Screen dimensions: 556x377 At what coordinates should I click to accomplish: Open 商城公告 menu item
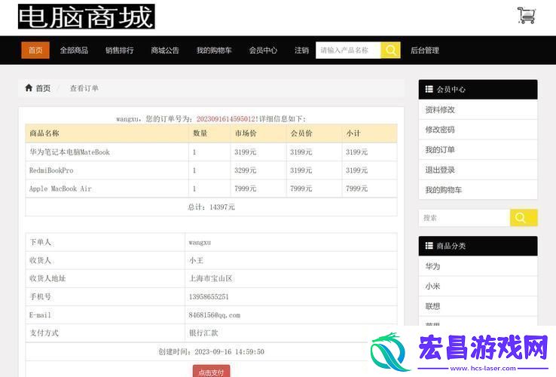click(165, 50)
